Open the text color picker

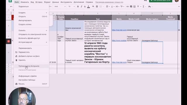[89, 6]
